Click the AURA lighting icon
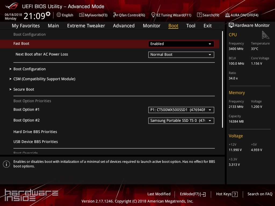This screenshot has height=206, width=275. pyautogui.click(x=227, y=15)
